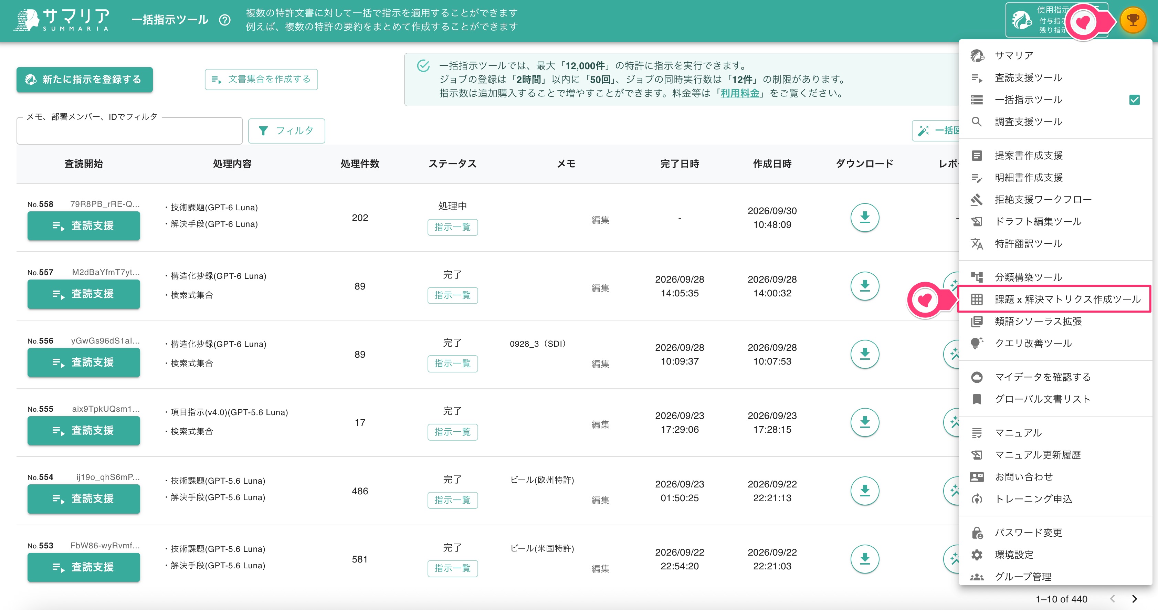Click the previous page arrow
The height and width of the screenshot is (610, 1158).
[x=1112, y=599]
